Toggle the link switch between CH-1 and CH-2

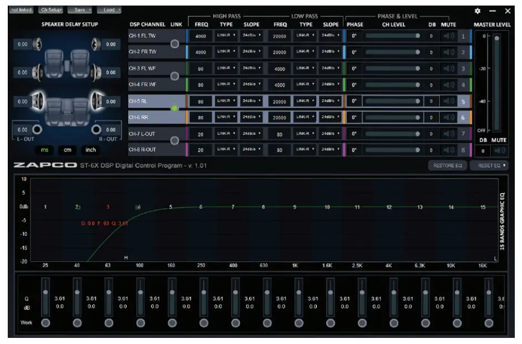[x=175, y=45]
